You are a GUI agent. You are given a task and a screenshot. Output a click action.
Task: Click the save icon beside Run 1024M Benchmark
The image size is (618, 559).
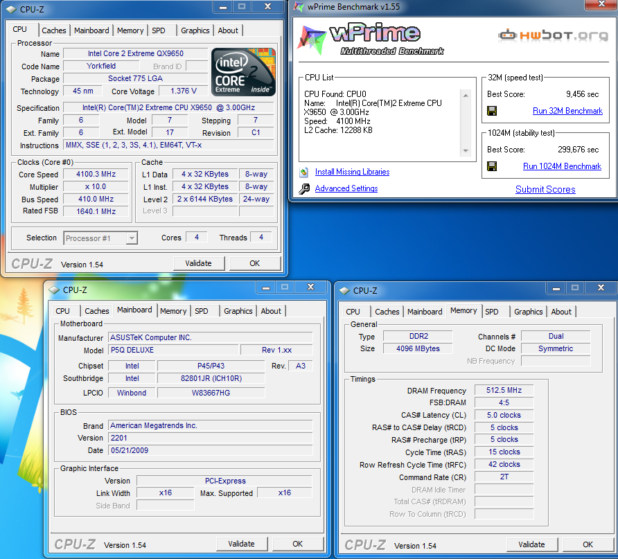point(492,166)
